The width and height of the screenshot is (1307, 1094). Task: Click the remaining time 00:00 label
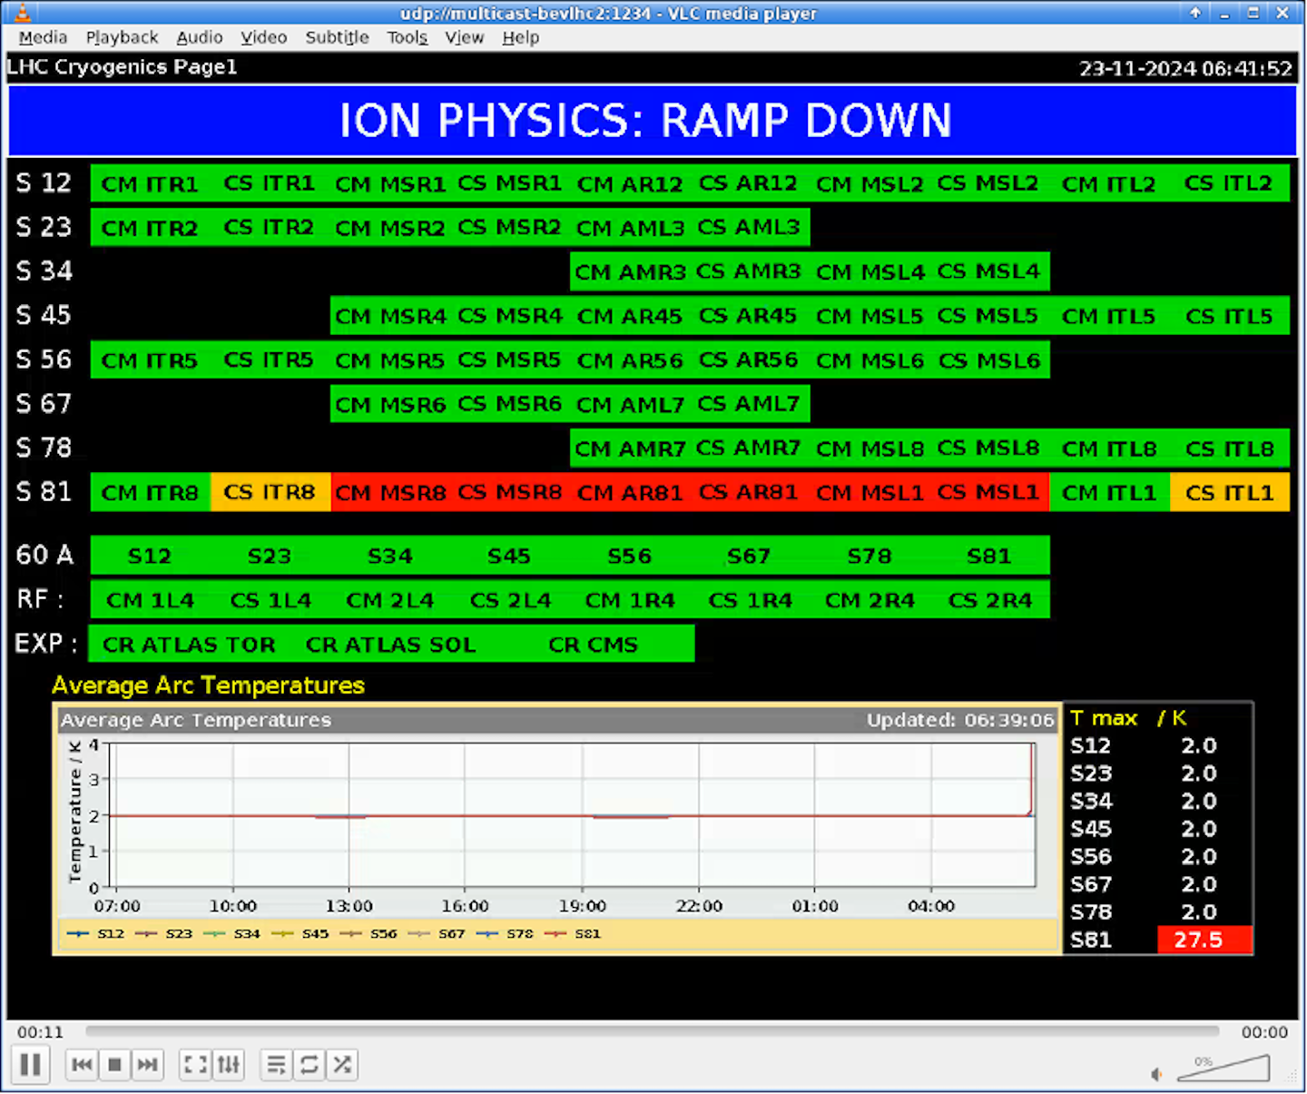pyautogui.click(x=1264, y=1032)
